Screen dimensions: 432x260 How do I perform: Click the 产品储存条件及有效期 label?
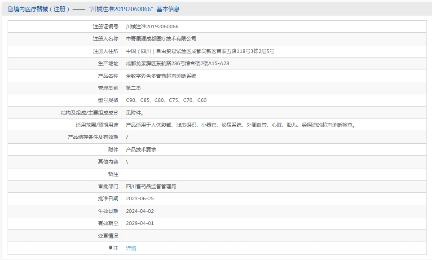coord(93,137)
